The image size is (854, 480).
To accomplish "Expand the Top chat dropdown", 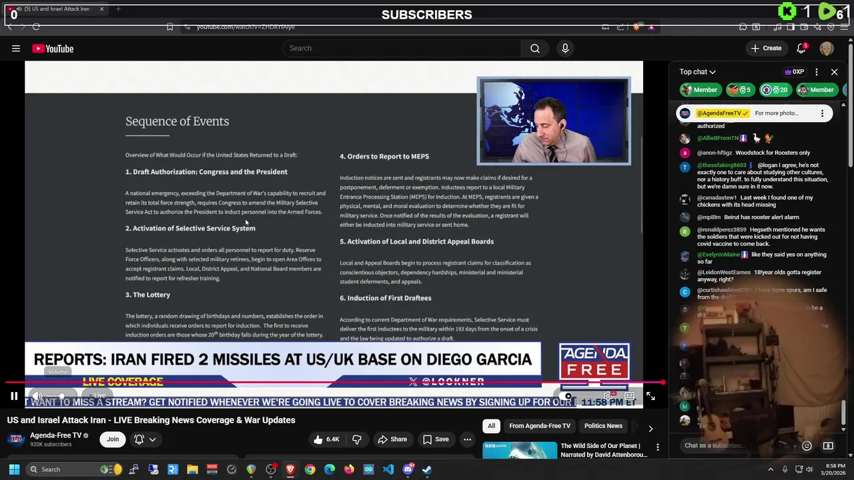I will click(x=697, y=72).
